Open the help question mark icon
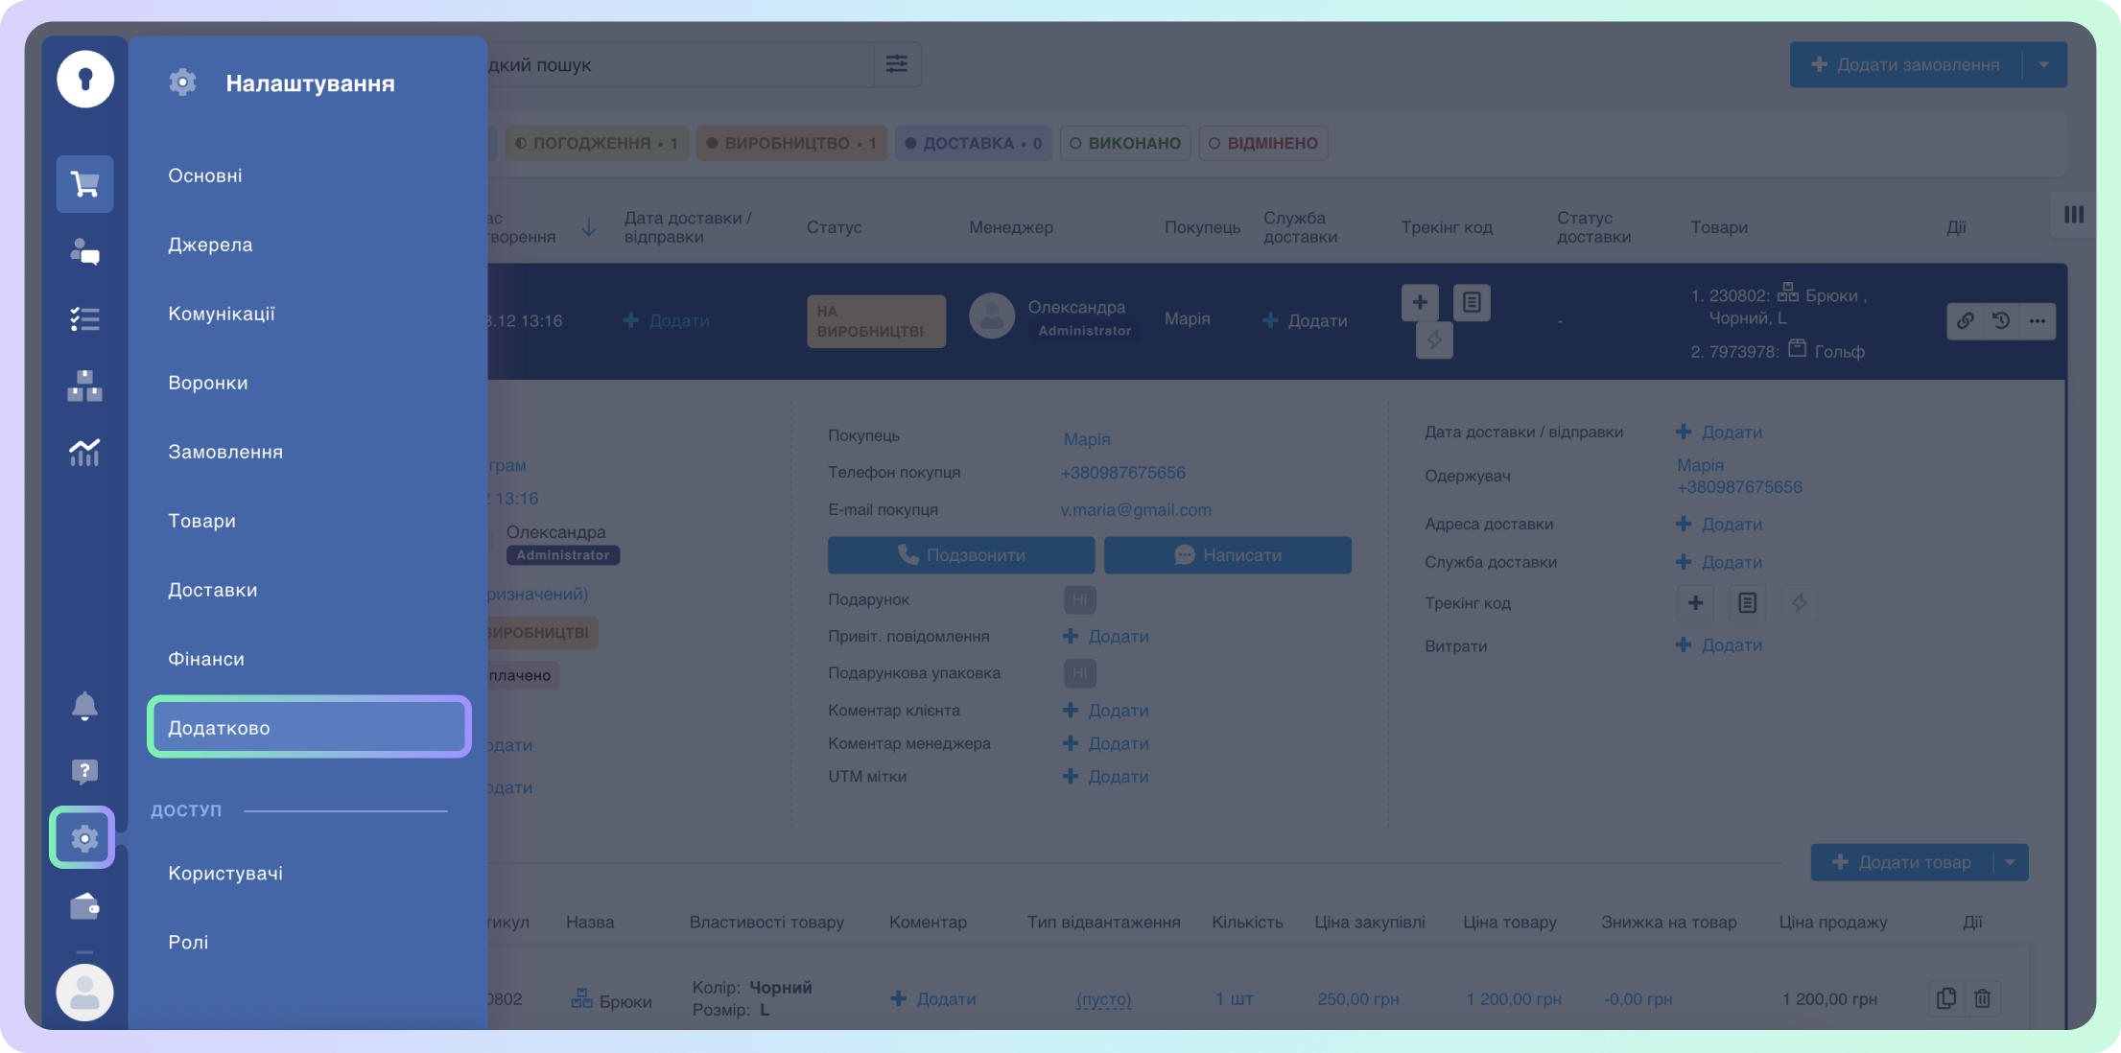Viewport: 2121px width, 1053px height. click(x=84, y=771)
